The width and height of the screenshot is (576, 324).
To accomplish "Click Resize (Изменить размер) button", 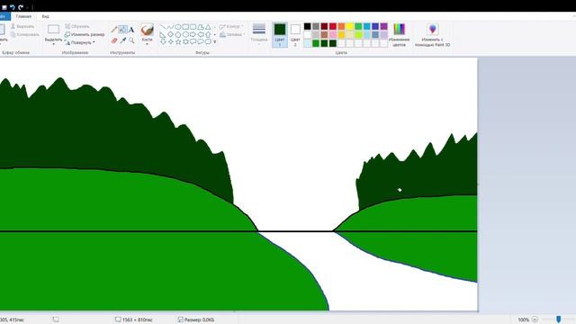I will (x=85, y=34).
